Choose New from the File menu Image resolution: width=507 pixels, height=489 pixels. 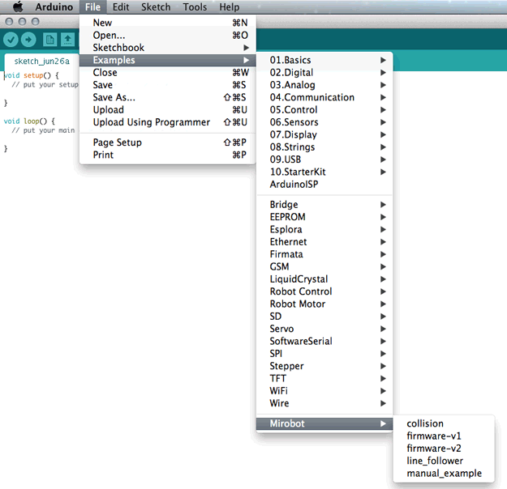coord(167,23)
